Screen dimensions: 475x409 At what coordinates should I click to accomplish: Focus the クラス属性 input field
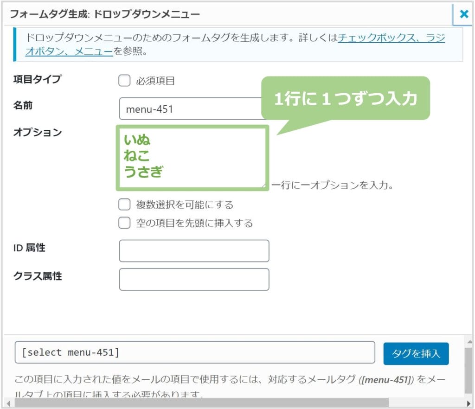[x=194, y=279]
